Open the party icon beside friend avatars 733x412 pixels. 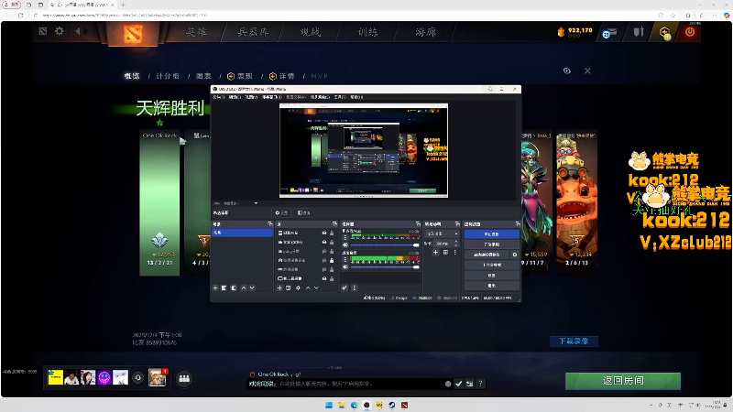(184, 378)
